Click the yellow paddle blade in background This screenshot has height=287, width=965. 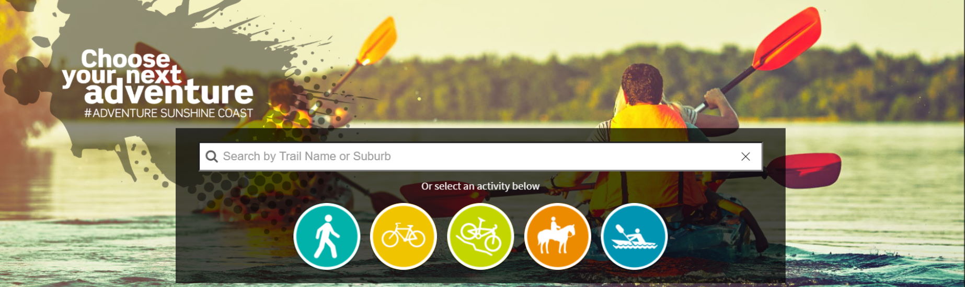click(x=376, y=41)
